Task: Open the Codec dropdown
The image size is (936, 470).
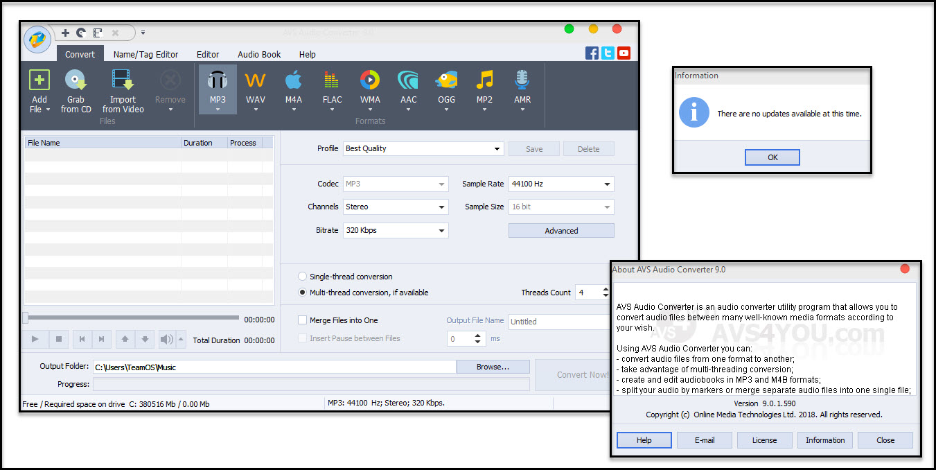Action: (396, 184)
